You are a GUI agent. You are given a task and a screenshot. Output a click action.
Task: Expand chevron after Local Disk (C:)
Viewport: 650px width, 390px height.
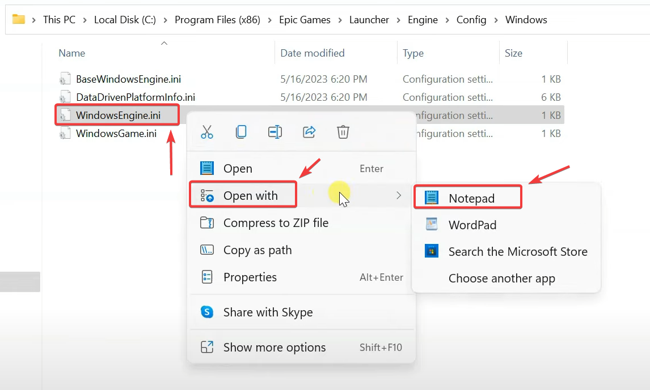point(166,20)
